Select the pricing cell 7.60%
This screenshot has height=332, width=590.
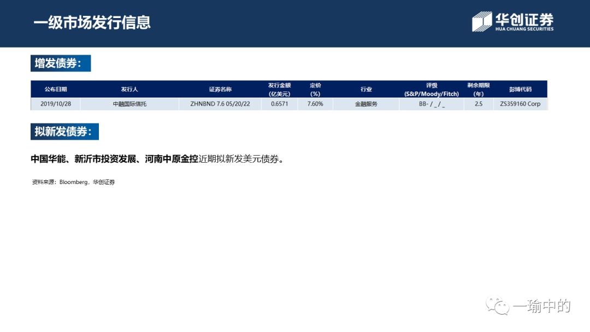pyautogui.click(x=315, y=104)
